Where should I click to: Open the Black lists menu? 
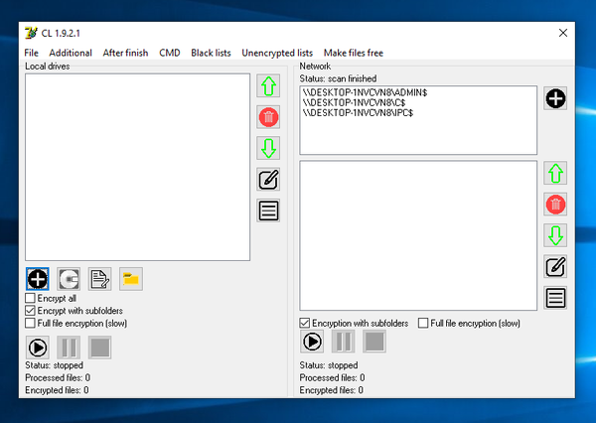(x=211, y=53)
